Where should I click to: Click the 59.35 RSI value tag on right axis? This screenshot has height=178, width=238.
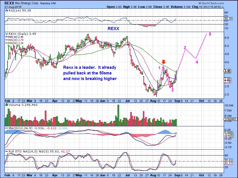tap(228, 19)
